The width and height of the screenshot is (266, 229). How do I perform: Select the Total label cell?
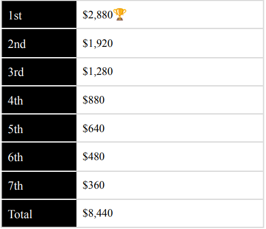tap(39, 213)
